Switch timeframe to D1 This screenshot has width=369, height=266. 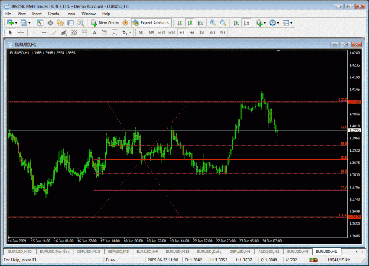coord(202,32)
